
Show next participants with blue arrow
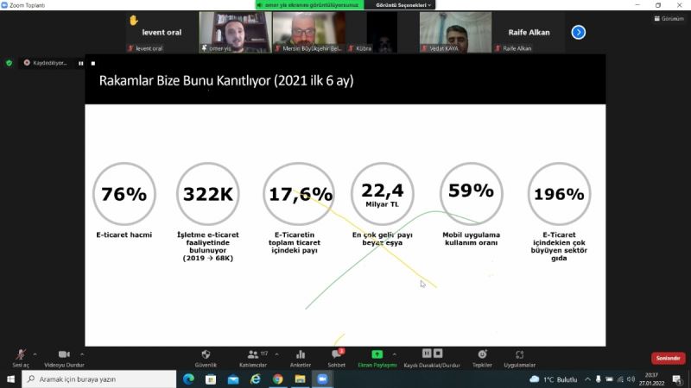click(x=579, y=32)
